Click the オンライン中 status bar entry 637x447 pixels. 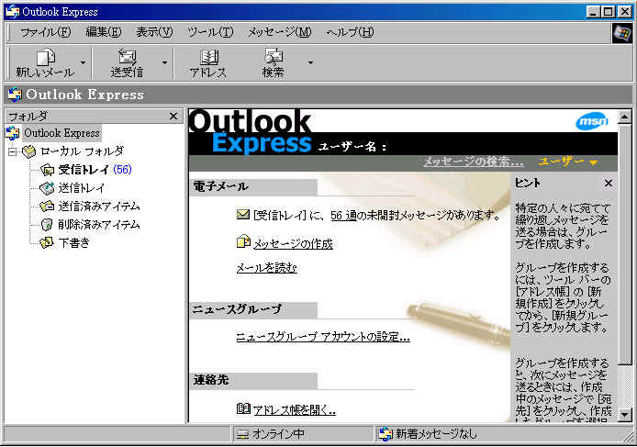pos(278,434)
